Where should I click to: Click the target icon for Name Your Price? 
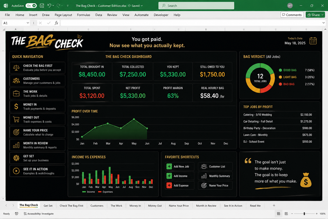(x=16, y=132)
